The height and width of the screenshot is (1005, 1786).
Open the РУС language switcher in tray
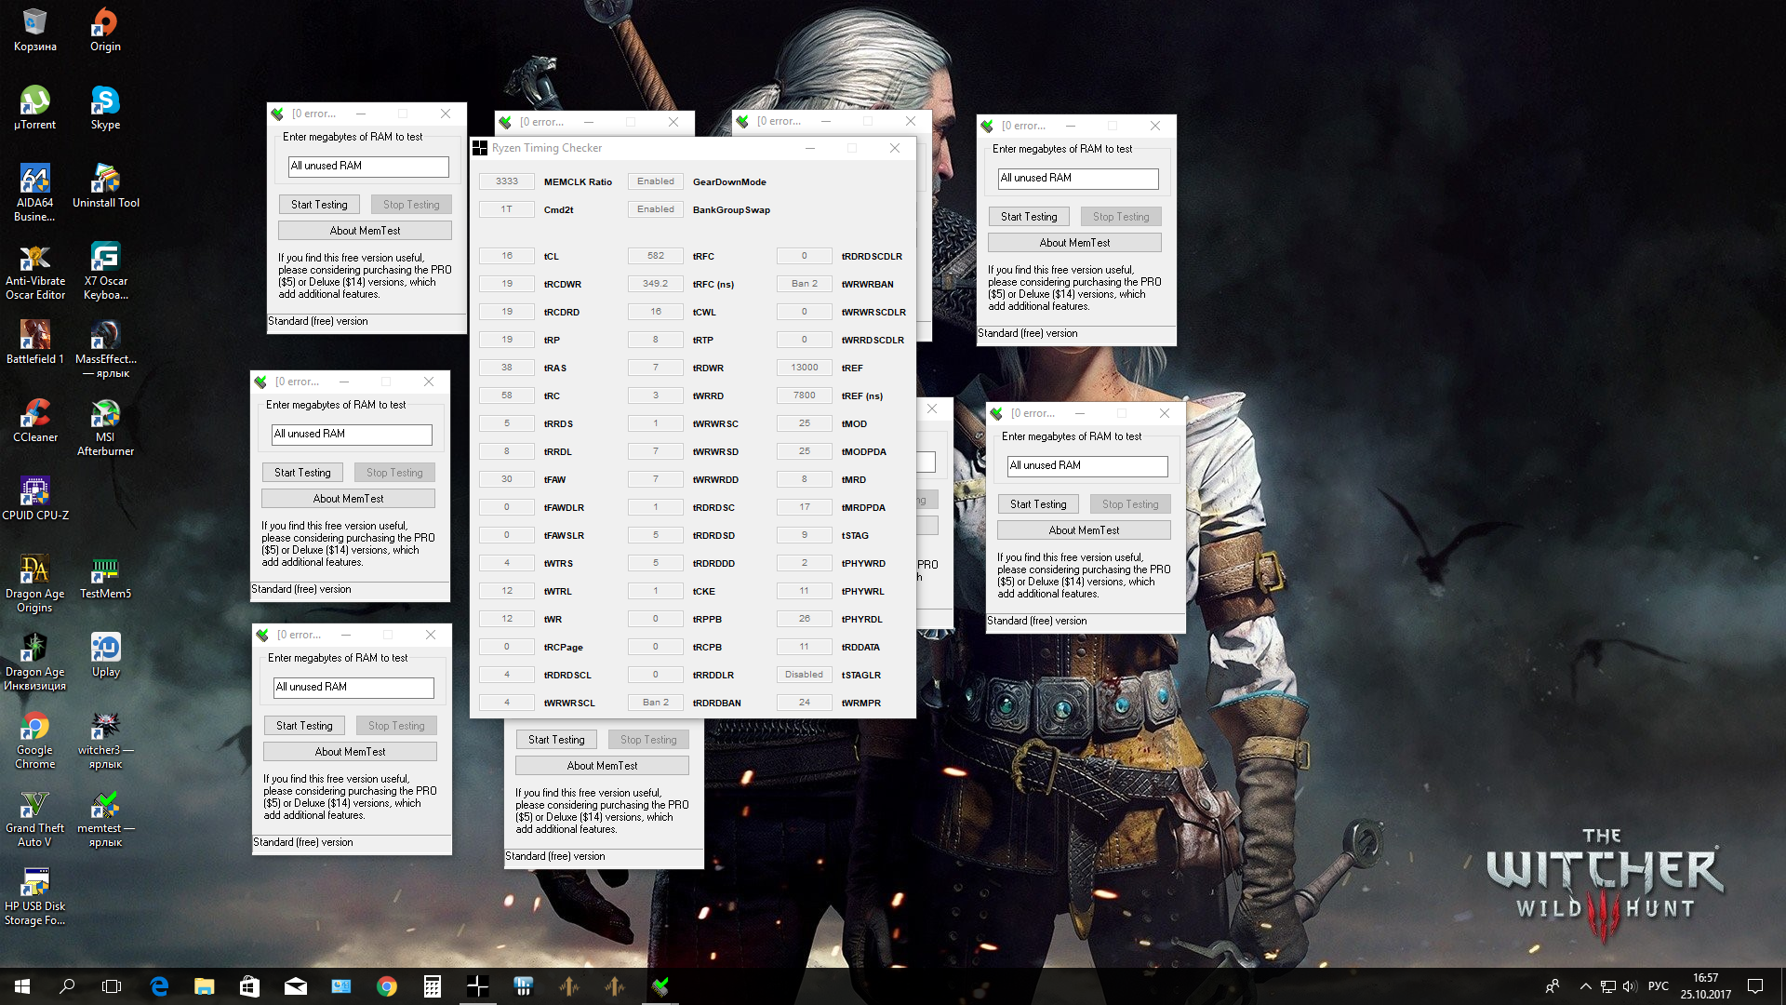(1658, 986)
